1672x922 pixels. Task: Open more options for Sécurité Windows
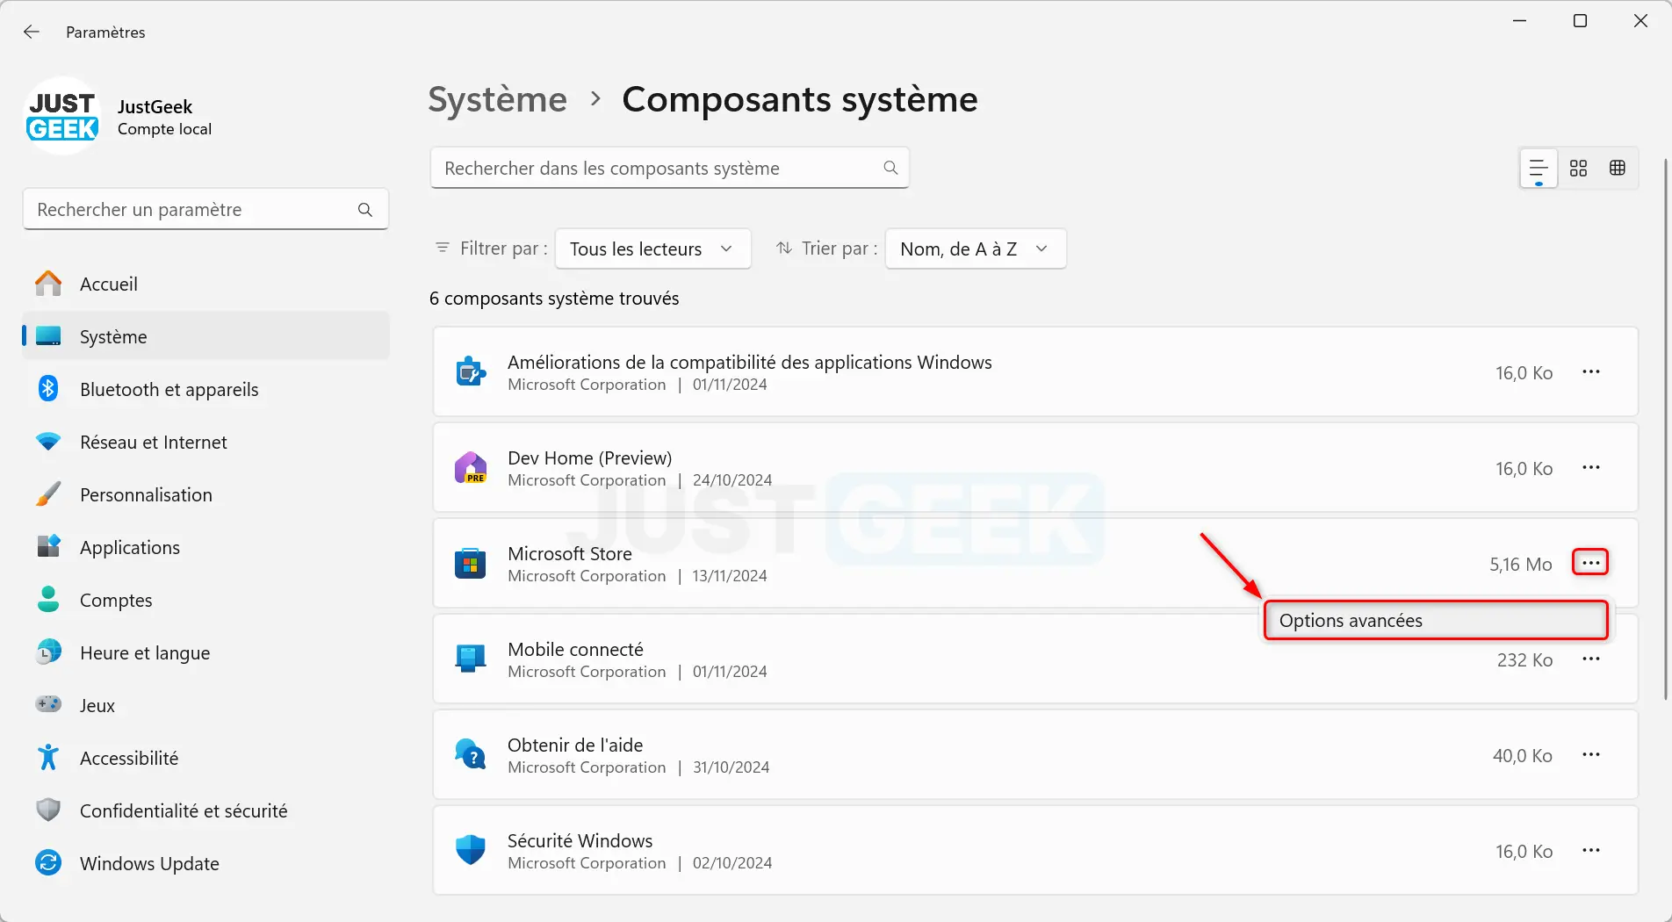[1591, 850]
